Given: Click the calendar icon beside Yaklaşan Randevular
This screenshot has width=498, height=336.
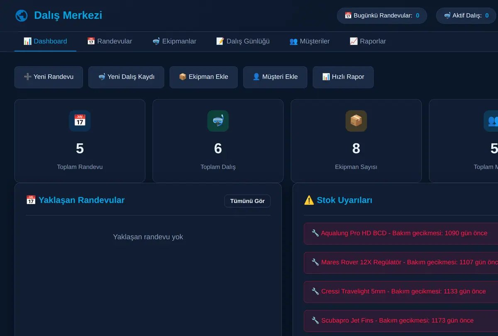Looking at the screenshot, I should tap(31, 200).
